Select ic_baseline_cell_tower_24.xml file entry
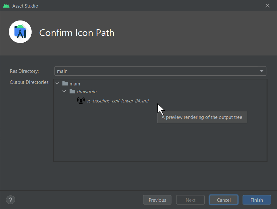This screenshot has width=277, height=209. click(118, 101)
